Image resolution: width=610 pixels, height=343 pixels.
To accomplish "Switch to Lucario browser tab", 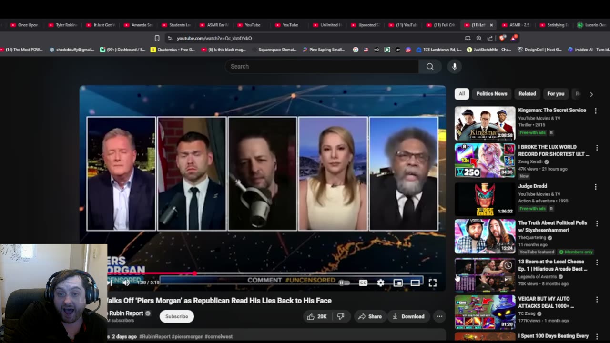I will point(592,25).
